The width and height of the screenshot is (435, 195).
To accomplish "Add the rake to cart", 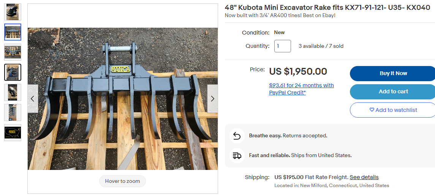I will (393, 92).
